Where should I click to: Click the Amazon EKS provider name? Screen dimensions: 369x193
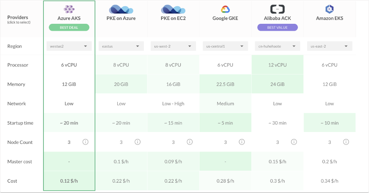click(x=329, y=18)
